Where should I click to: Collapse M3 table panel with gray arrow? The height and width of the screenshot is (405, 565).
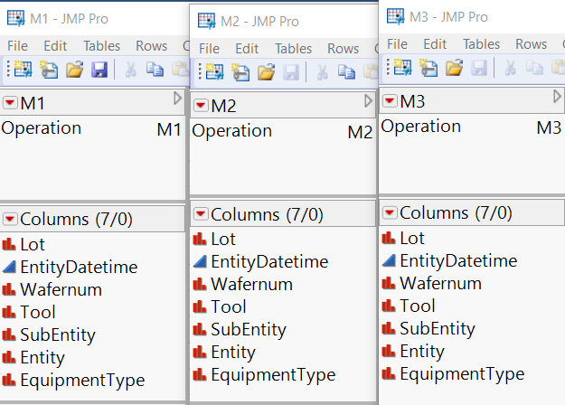tap(557, 97)
